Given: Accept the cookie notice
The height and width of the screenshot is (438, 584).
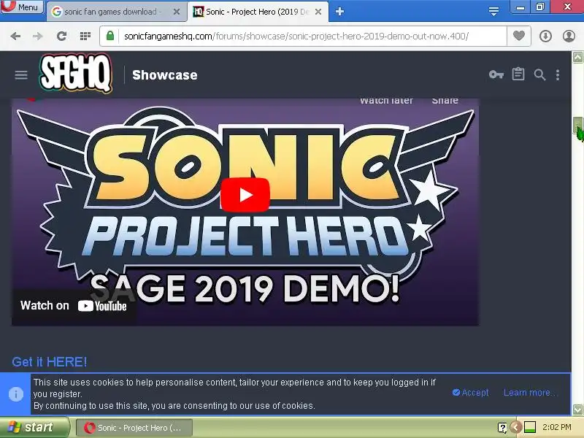Looking at the screenshot, I should click(470, 393).
